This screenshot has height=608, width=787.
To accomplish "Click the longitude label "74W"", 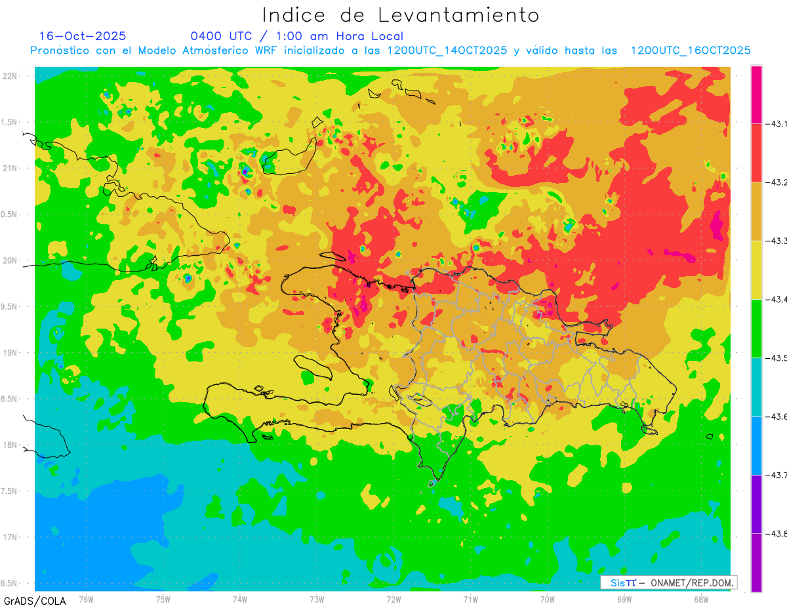I will [240, 599].
